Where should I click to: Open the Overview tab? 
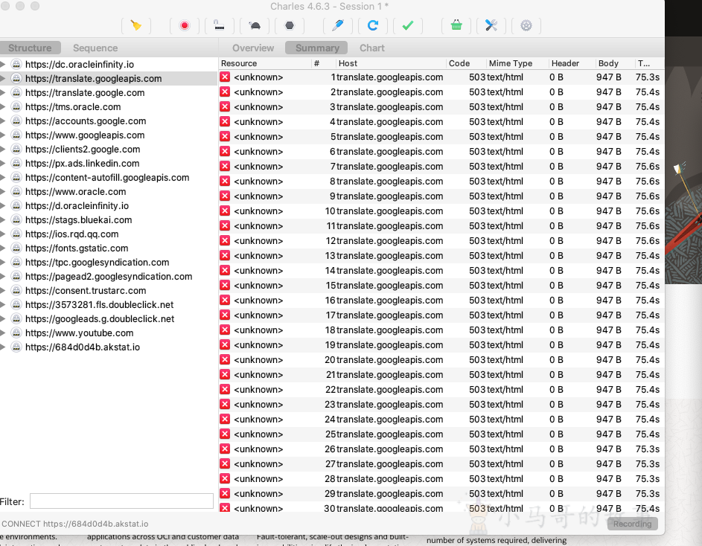(253, 48)
